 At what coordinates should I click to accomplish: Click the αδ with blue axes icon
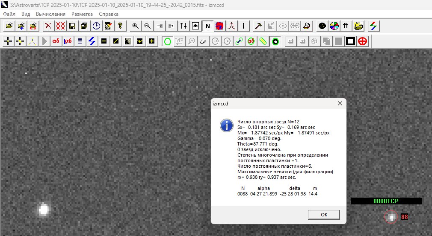coord(68,41)
